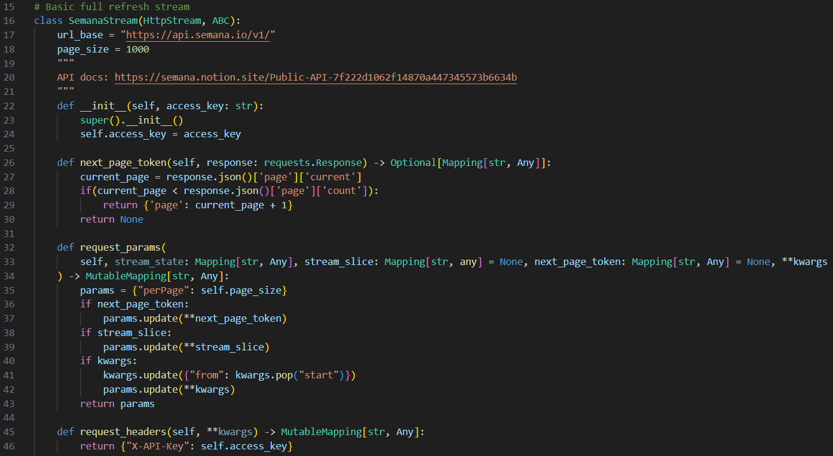Click line number 32 in the gutter

coord(9,247)
